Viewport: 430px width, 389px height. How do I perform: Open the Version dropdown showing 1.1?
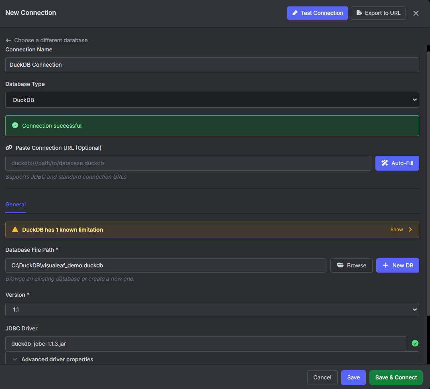click(212, 310)
